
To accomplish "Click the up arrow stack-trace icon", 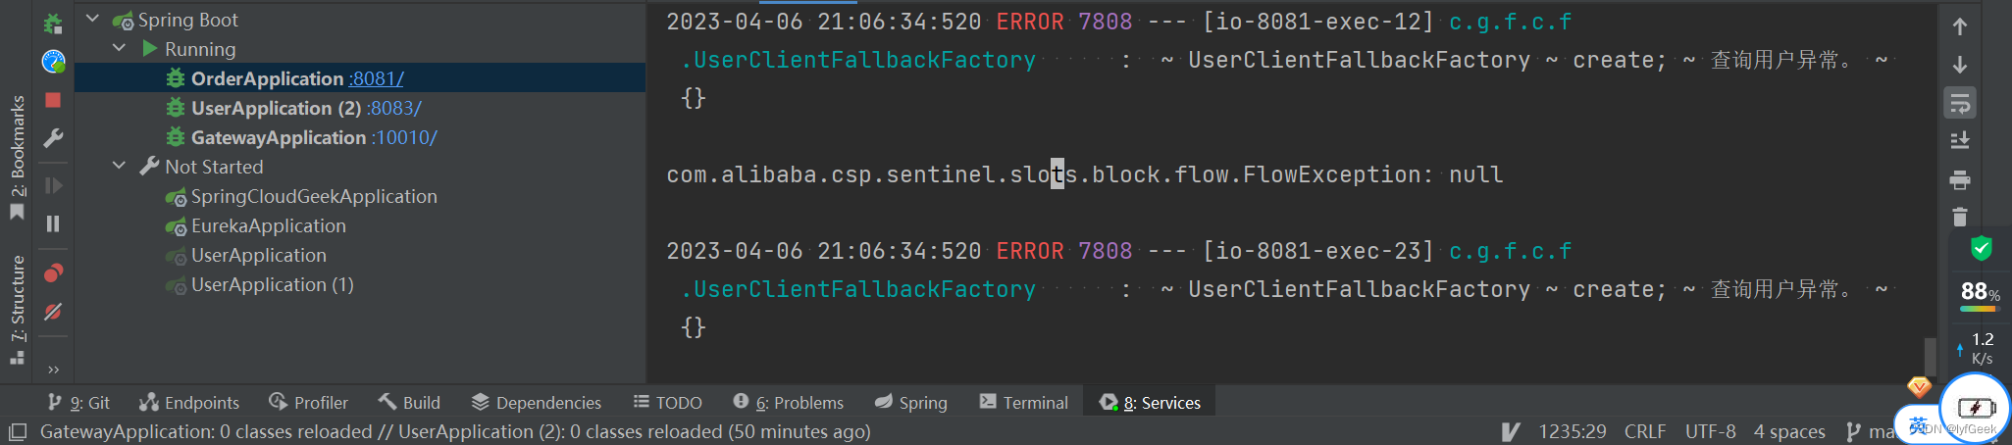I will tap(1960, 26).
